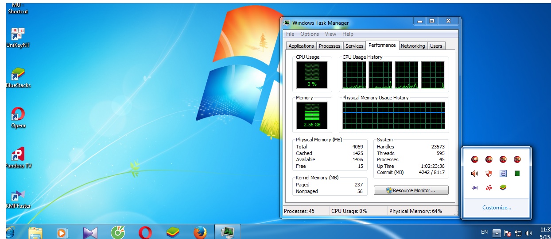Launch Opera from the taskbar
551x239 pixels.
click(145, 232)
